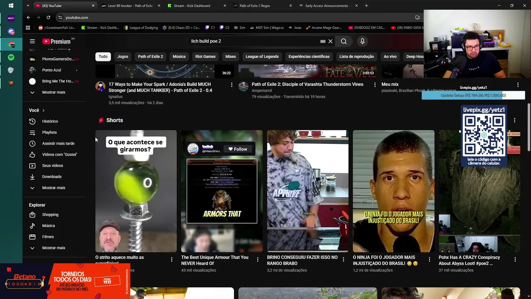
Task: Click the page vertical scrollbar
Action: pos(529,127)
